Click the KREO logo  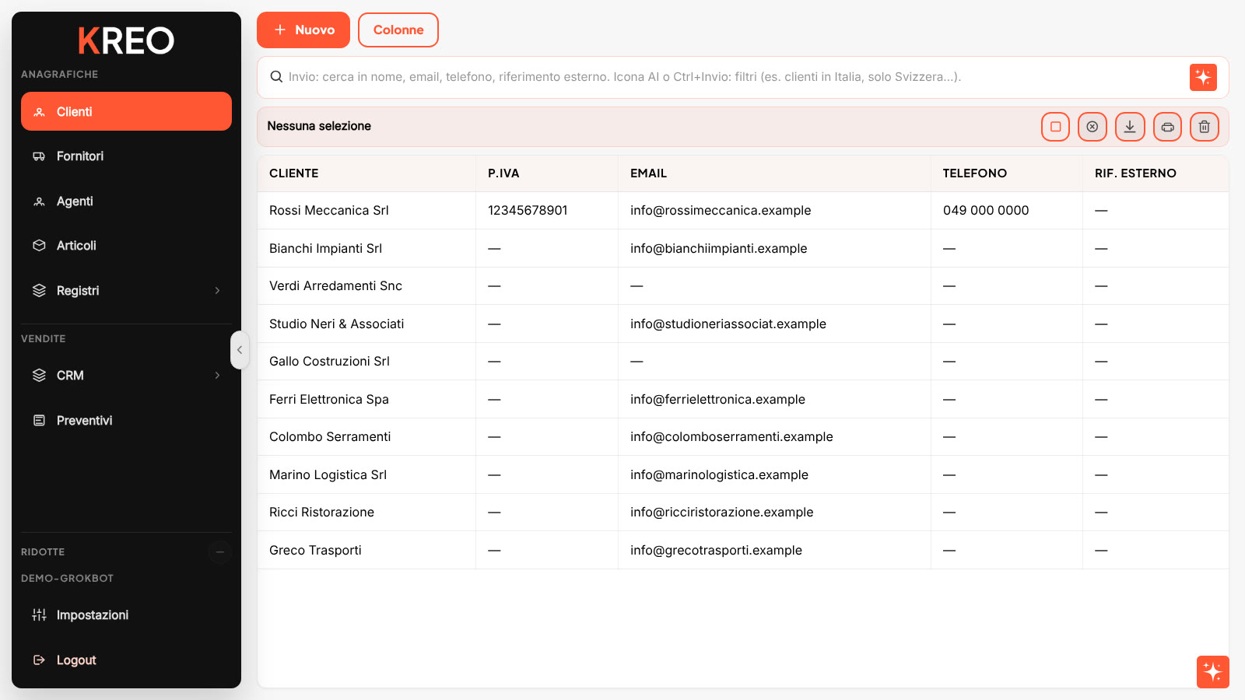[126, 40]
